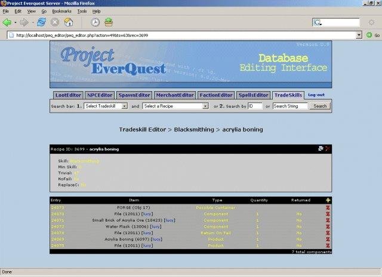Click the Log-out link
This screenshot has width=382, height=277.
pos(316,95)
